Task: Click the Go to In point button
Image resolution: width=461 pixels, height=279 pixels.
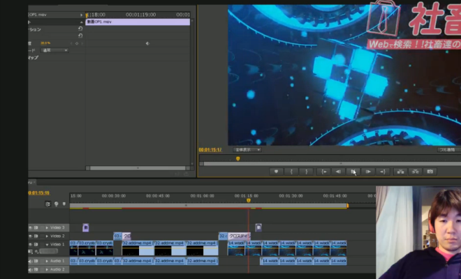Action: pyautogui.click(x=323, y=171)
